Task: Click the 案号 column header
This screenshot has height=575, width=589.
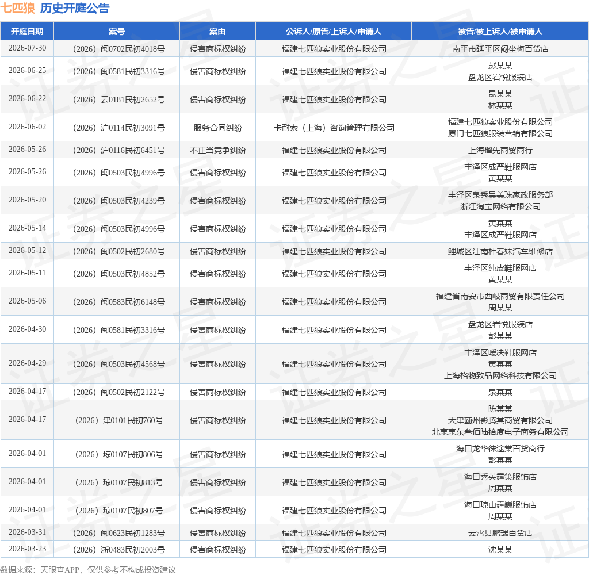Action: (x=116, y=32)
